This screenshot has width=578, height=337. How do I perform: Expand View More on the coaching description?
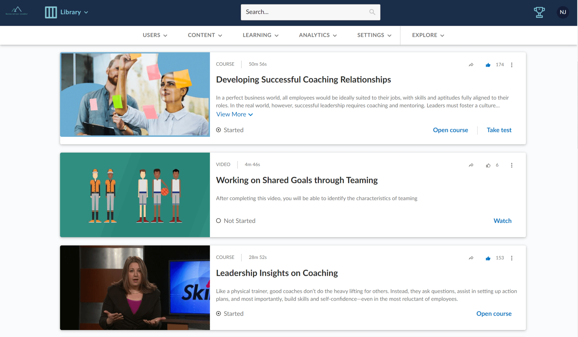point(234,114)
